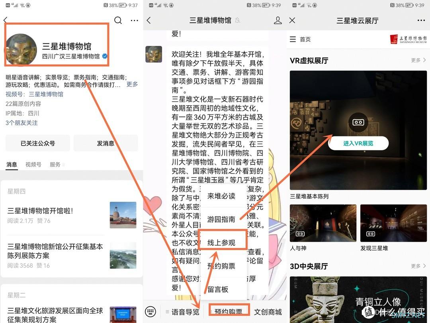Screen dimensions: 430x323
Task: Select 预约购票 in the popup menu list
Action: click(x=221, y=266)
